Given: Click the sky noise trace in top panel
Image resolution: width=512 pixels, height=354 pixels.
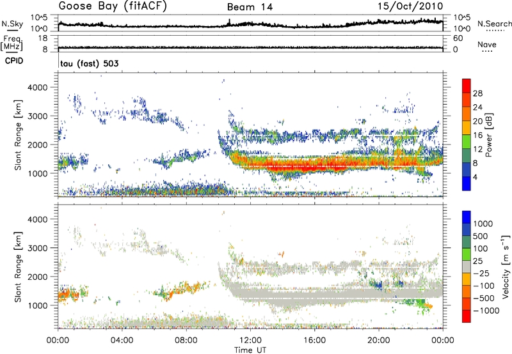Looking at the screenshot, I should tap(250, 24).
